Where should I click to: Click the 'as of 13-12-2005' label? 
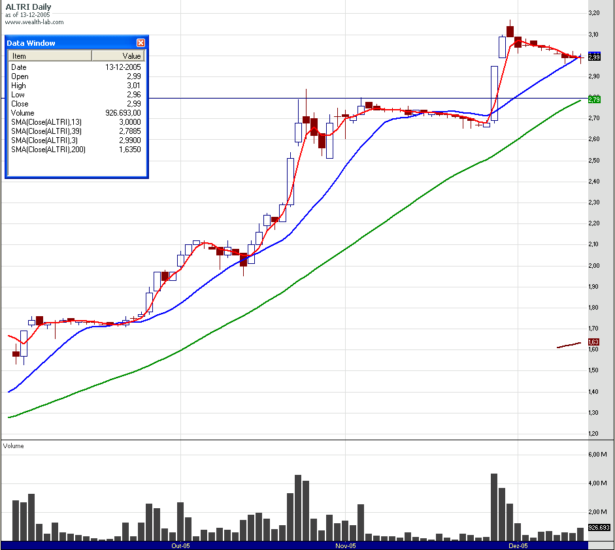(27, 15)
